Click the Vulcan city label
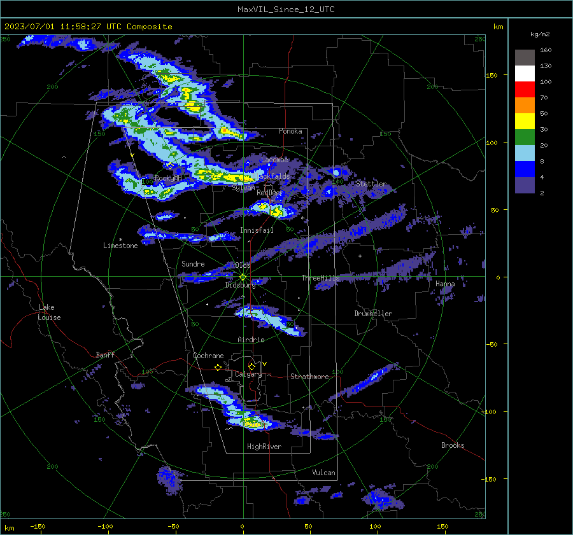 coord(323,473)
